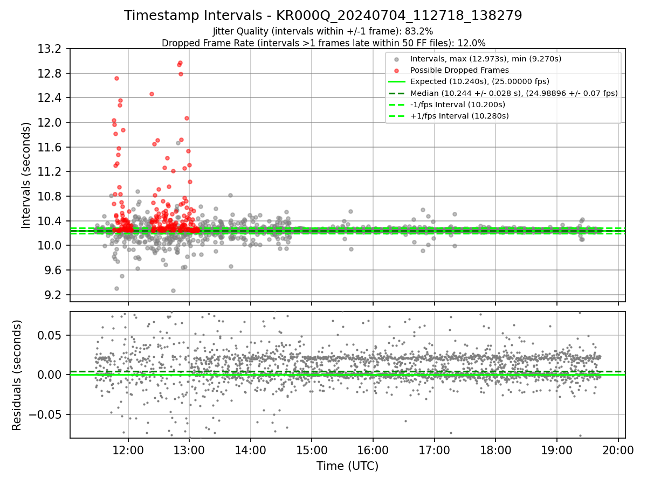647x485 pixels.
Task: Click the highest red dropped-frame point near 12.97s
Action: coord(180,63)
